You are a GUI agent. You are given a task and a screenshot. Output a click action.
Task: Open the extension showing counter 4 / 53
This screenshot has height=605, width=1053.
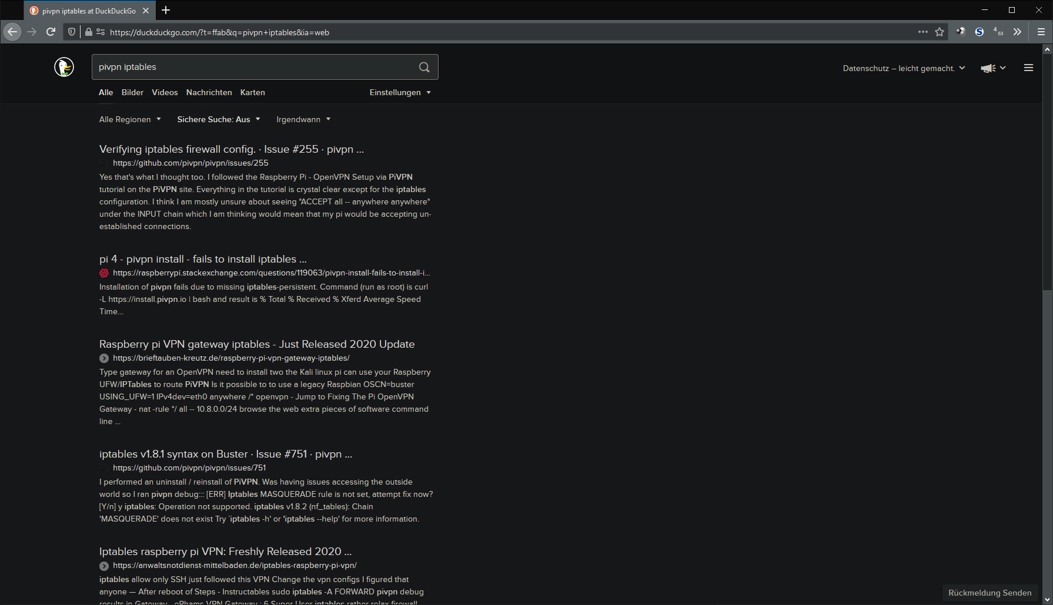998,32
